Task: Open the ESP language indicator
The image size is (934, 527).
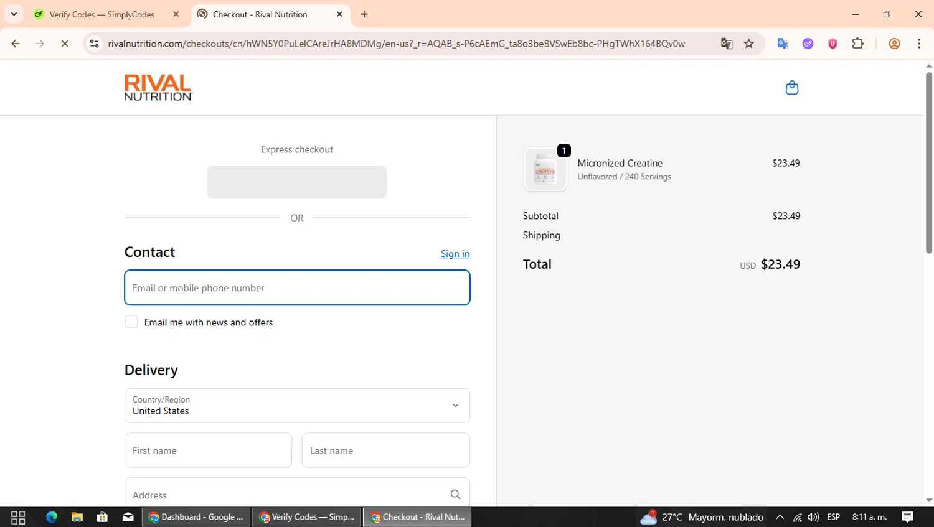Action: click(x=833, y=517)
